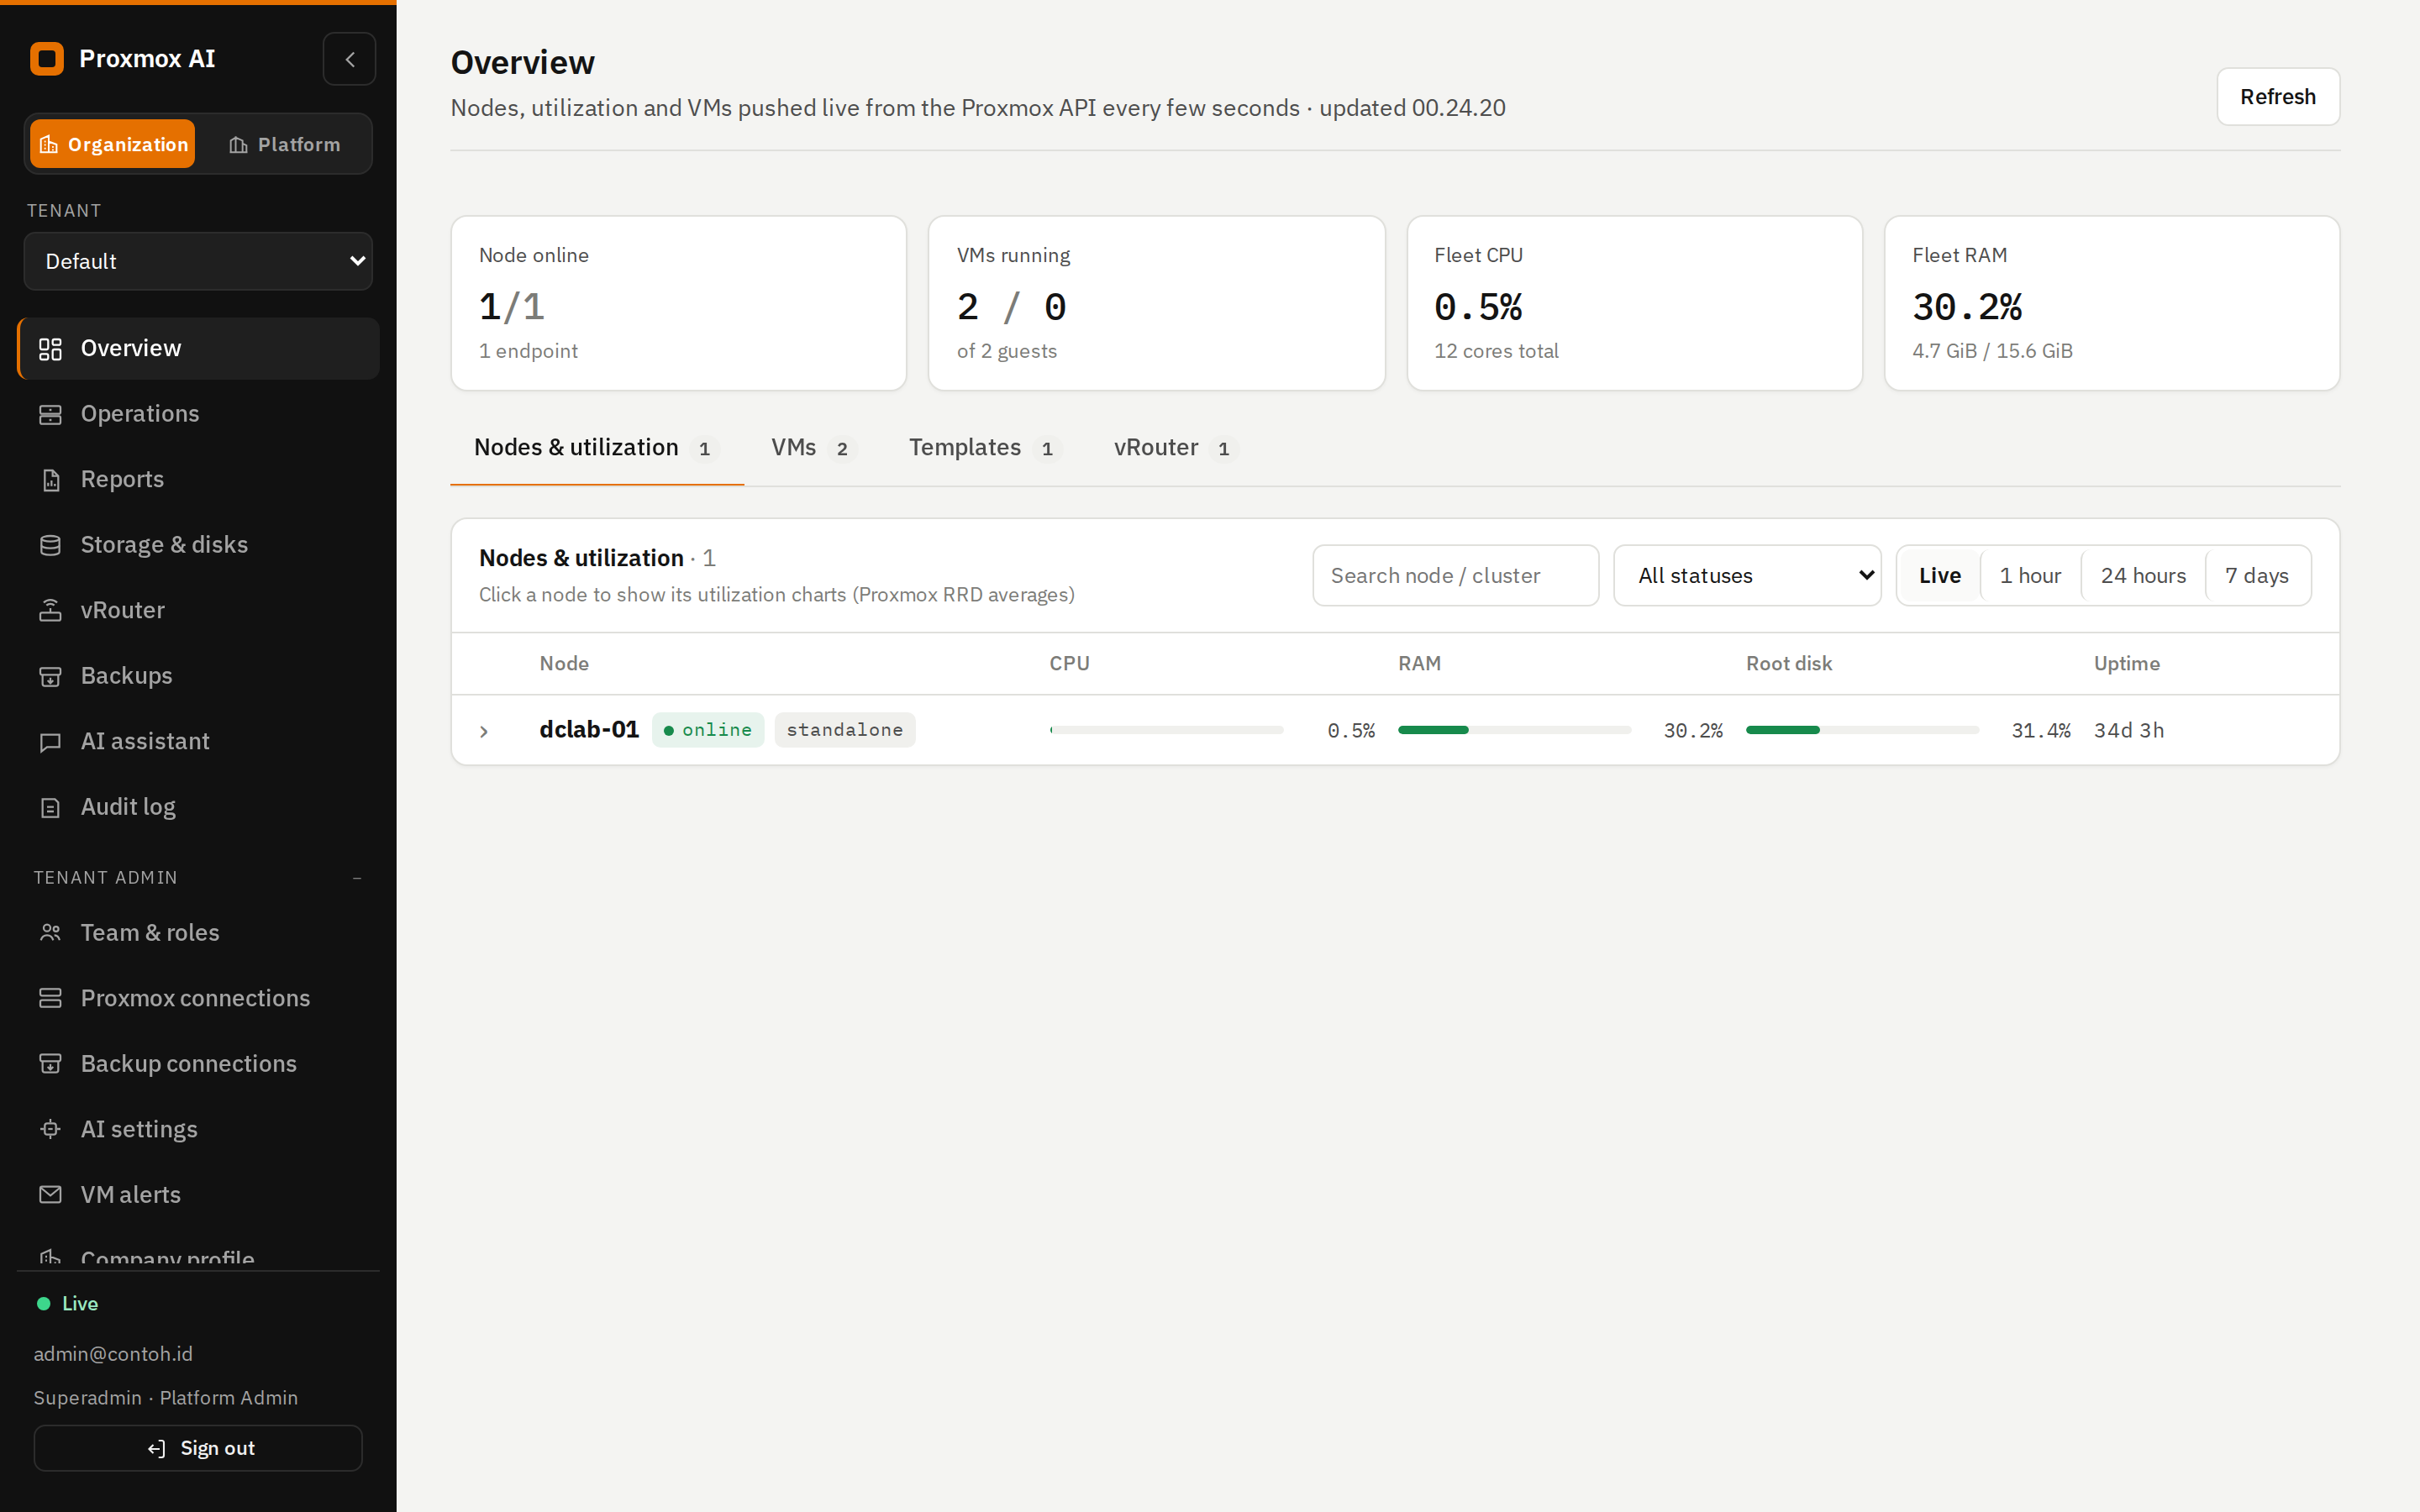Click the dclab-01 Root disk usage bar
The image size is (2420, 1512).
(x=1862, y=730)
